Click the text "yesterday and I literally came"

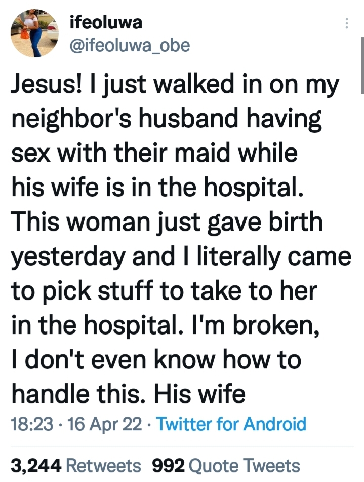181,257
